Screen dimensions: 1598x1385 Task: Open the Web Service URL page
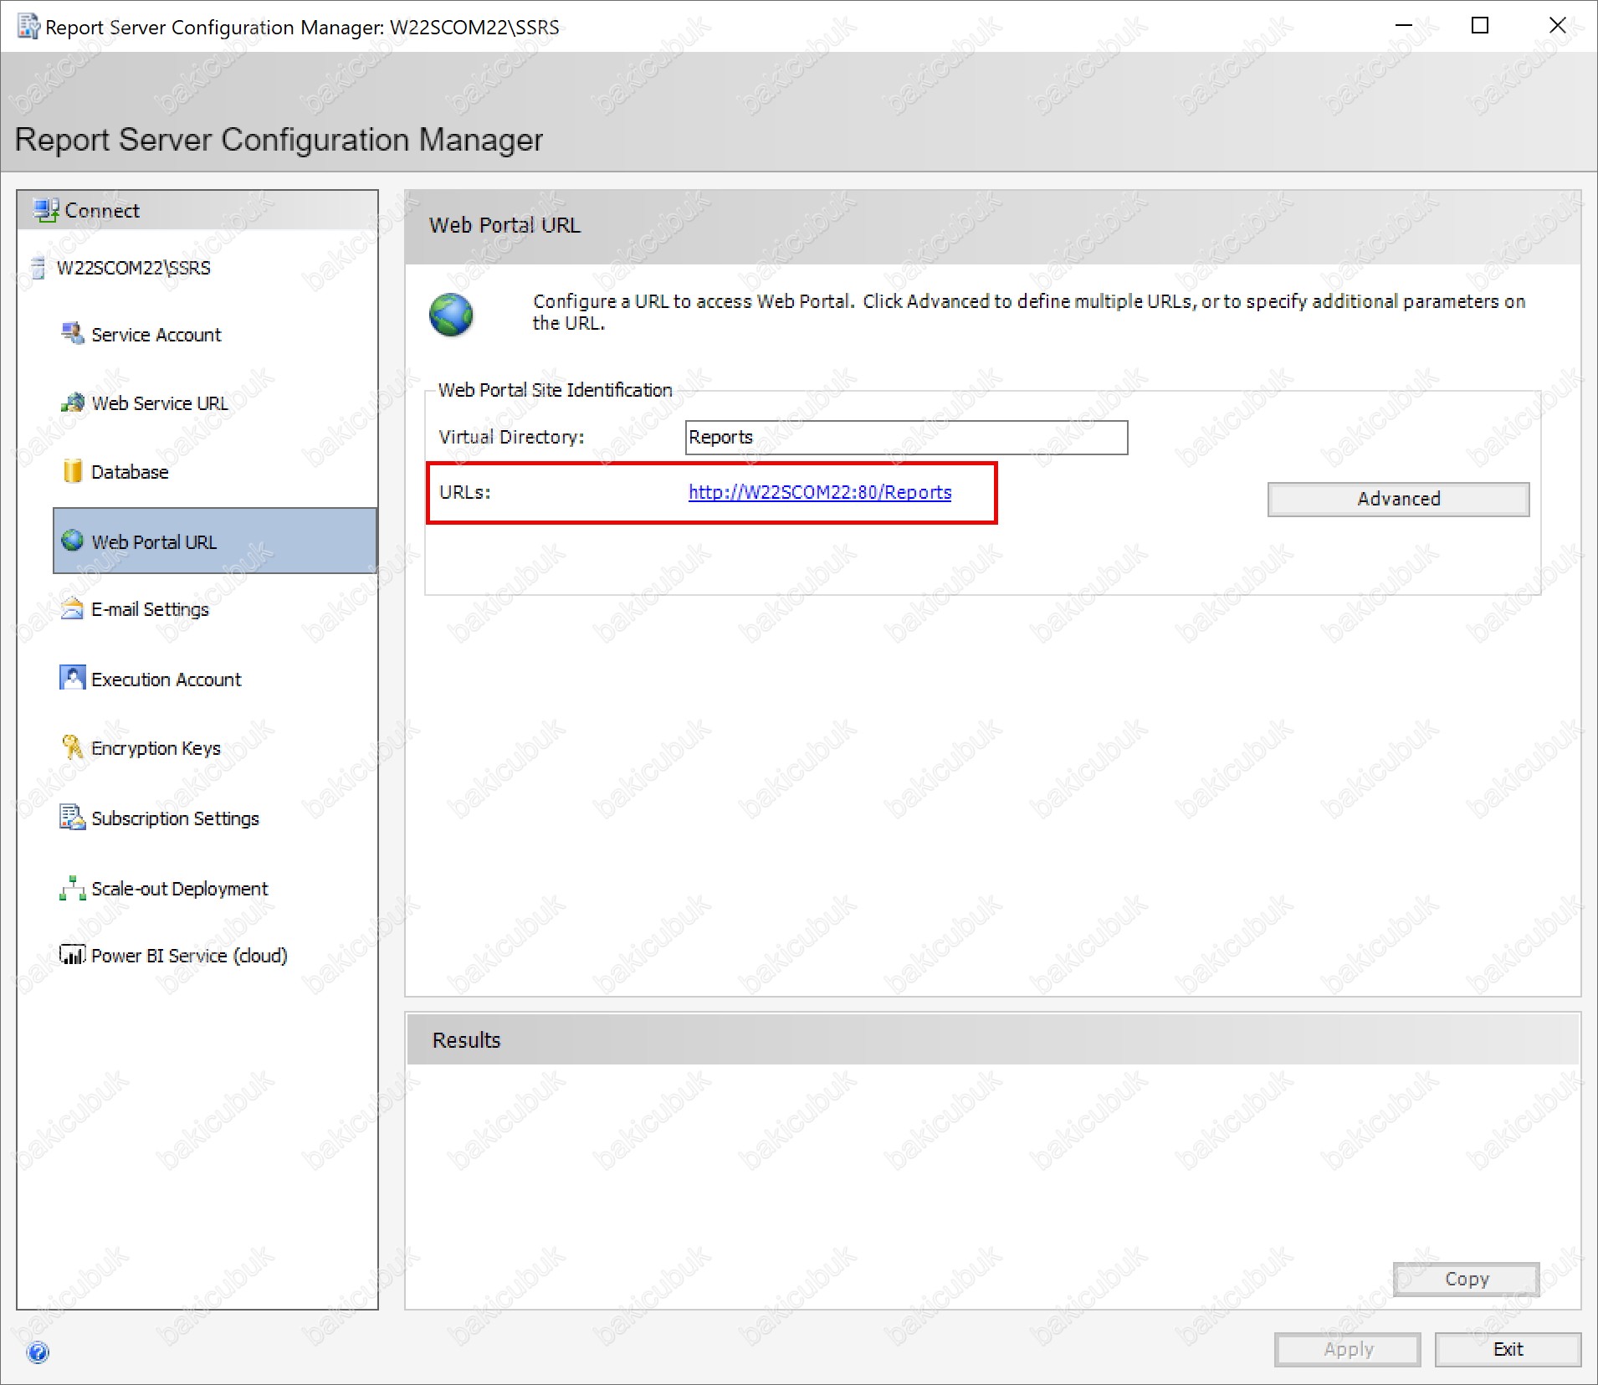tap(160, 403)
